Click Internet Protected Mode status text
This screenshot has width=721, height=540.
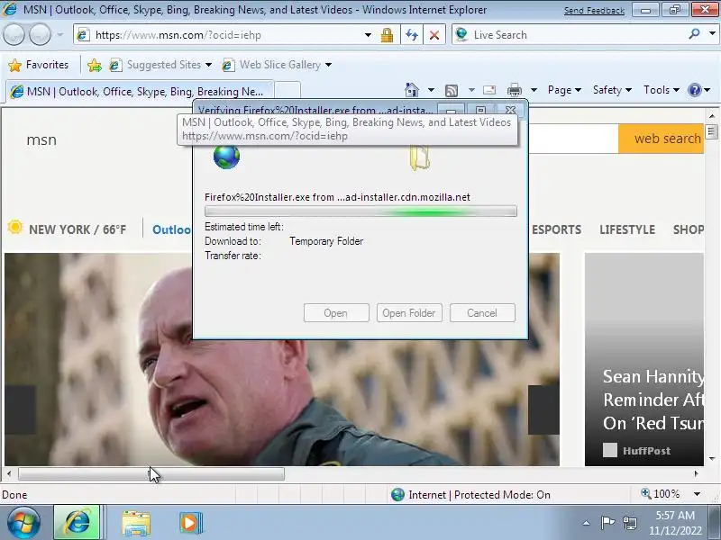tap(479, 494)
